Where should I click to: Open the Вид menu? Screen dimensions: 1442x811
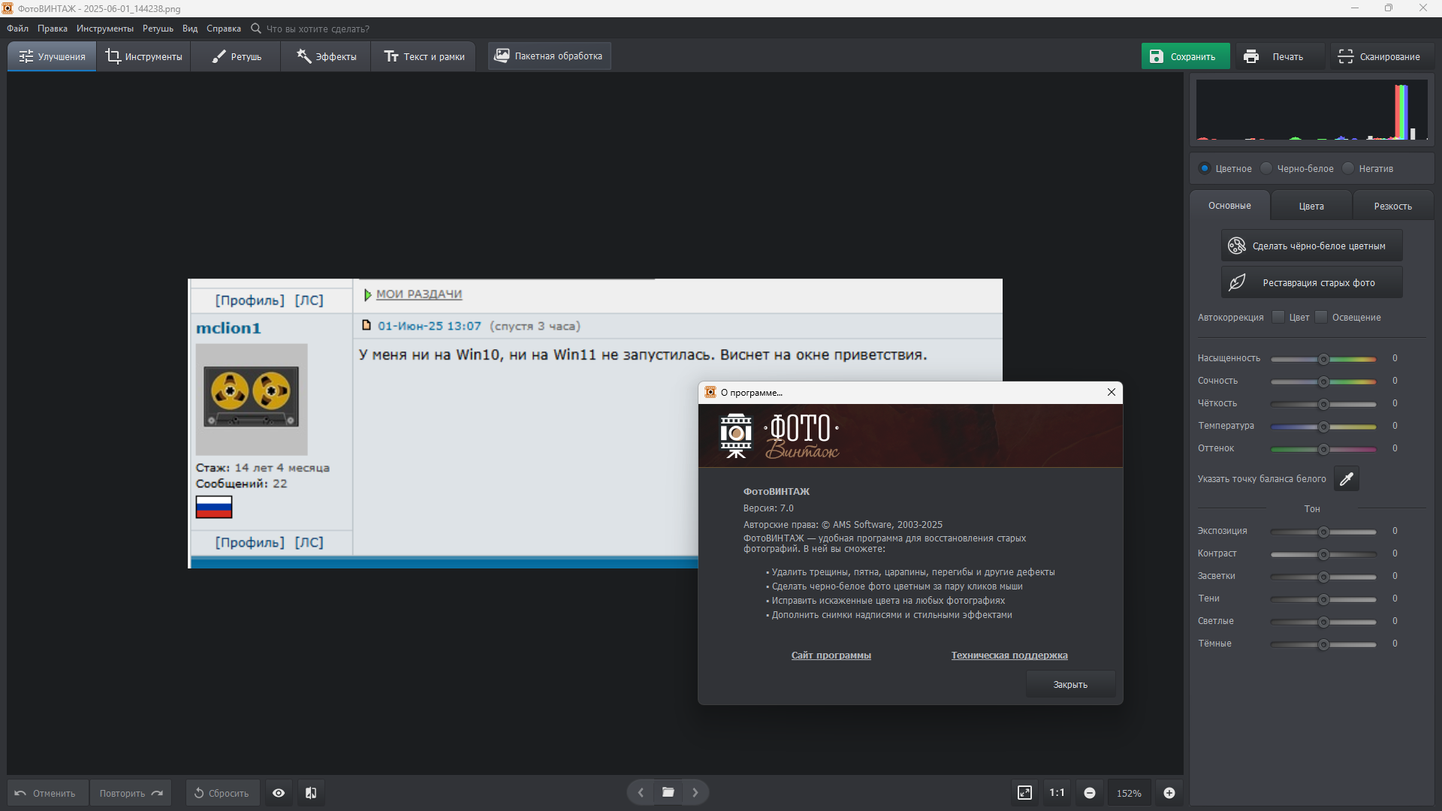[190, 29]
